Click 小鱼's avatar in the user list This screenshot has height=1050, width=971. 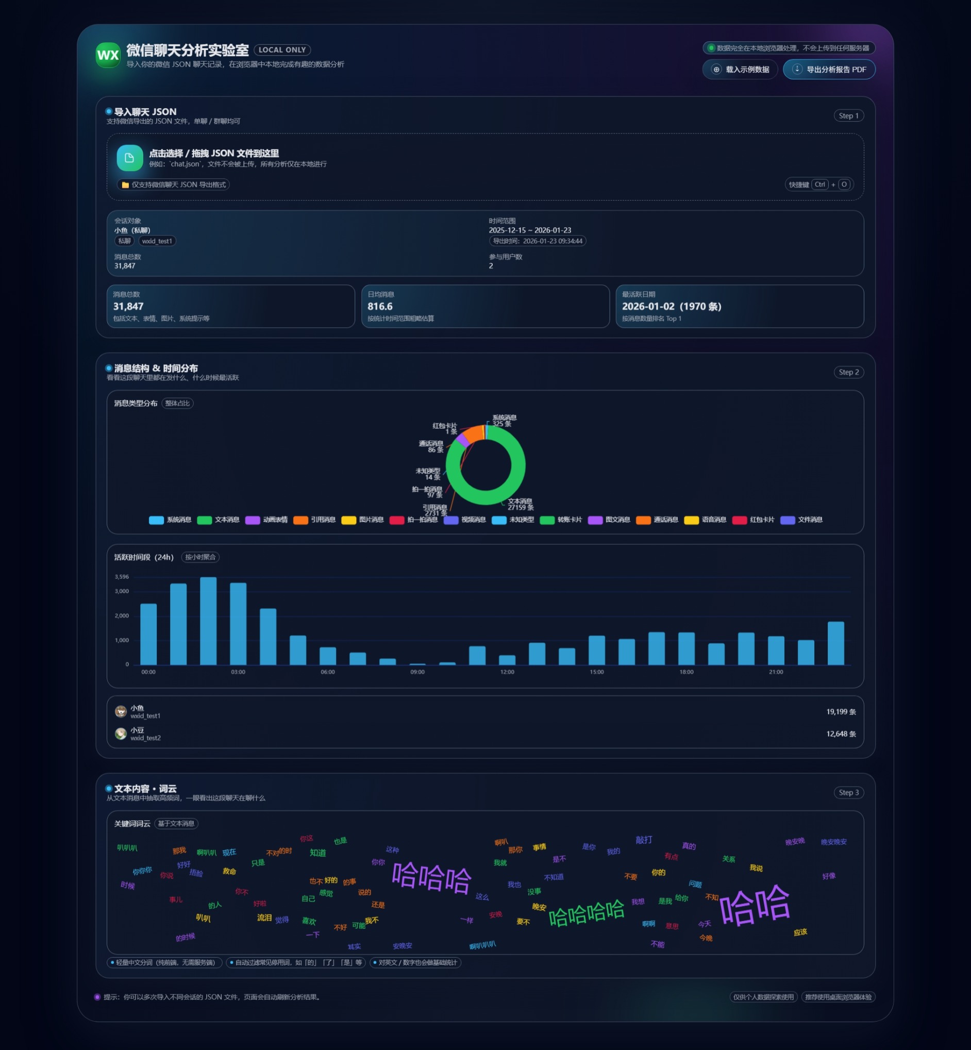[x=121, y=711]
